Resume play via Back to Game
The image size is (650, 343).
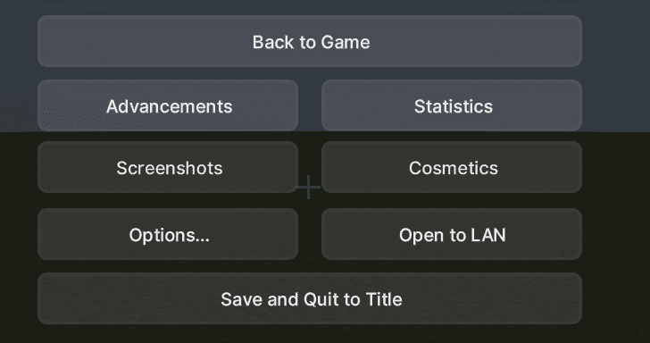(x=310, y=41)
